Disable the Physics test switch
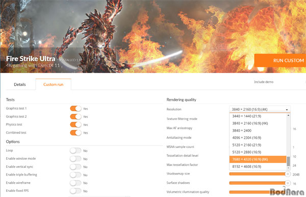306x197 pixels. pyautogui.click(x=75, y=125)
